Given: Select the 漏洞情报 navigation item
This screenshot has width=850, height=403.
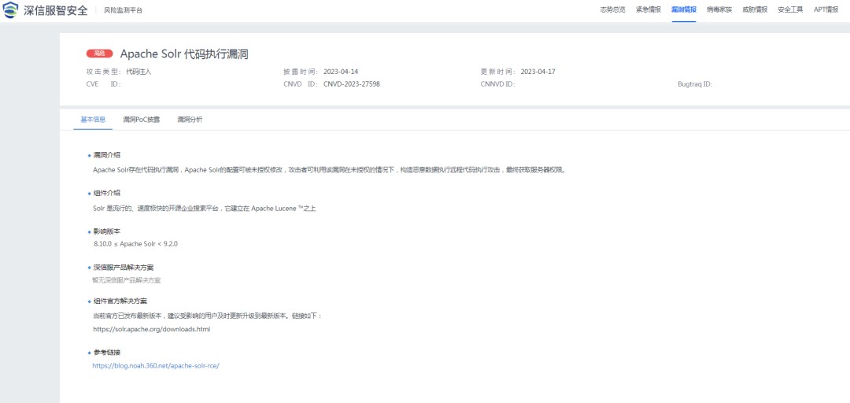Looking at the screenshot, I should [x=684, y=9].
